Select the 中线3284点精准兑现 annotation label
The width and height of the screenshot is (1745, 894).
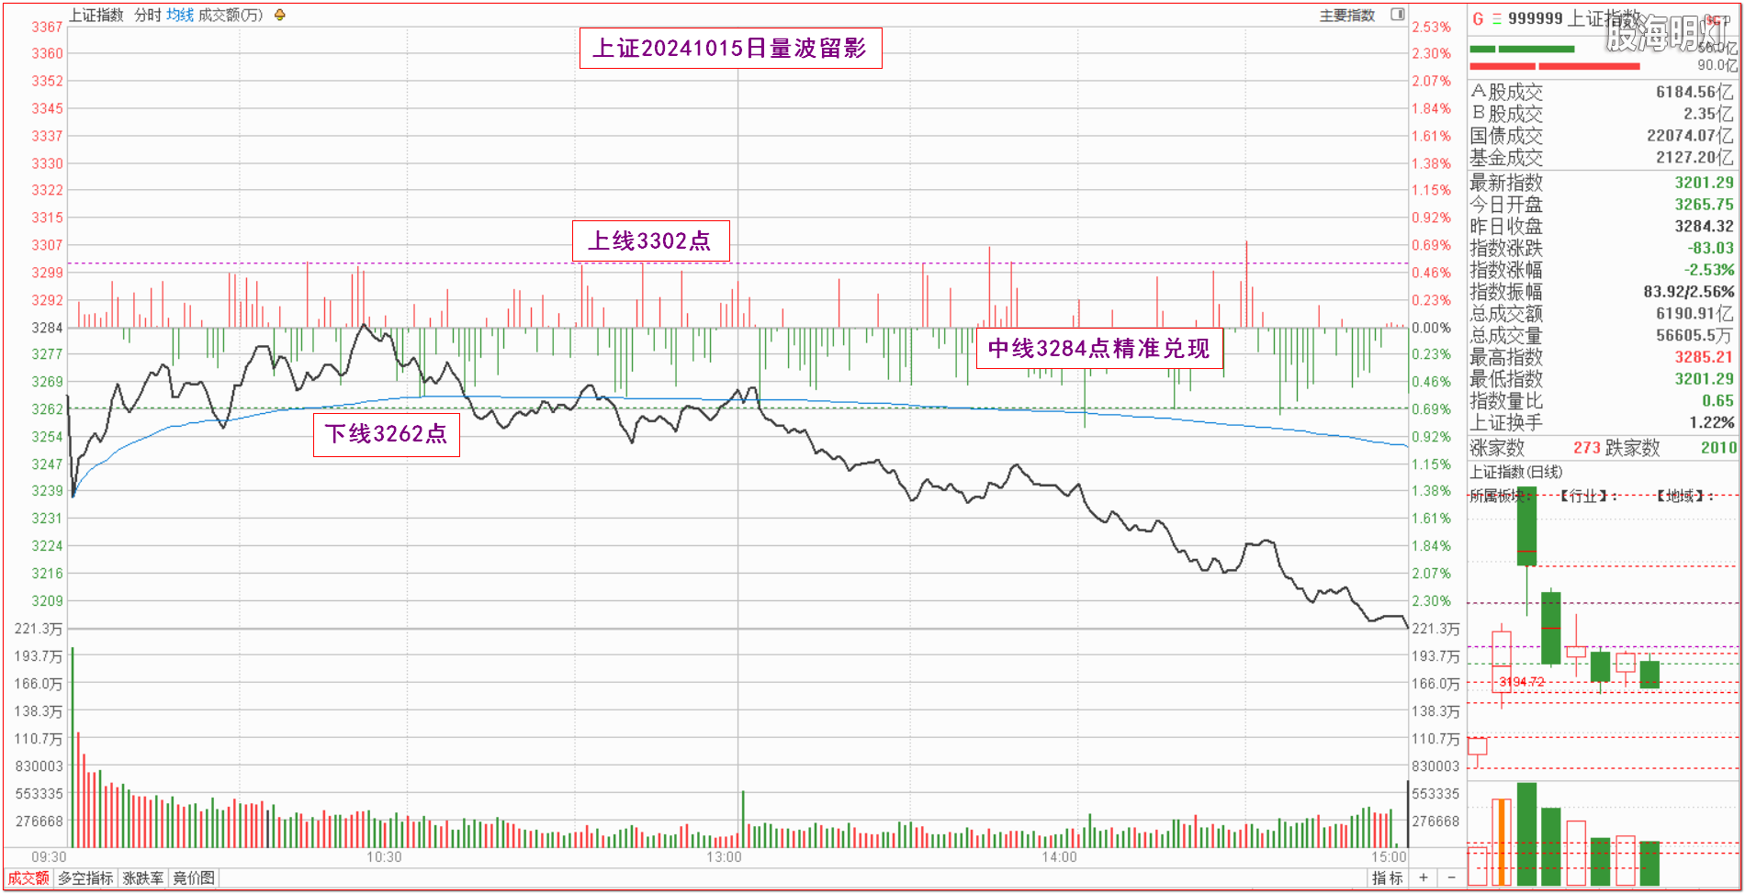1099,349
